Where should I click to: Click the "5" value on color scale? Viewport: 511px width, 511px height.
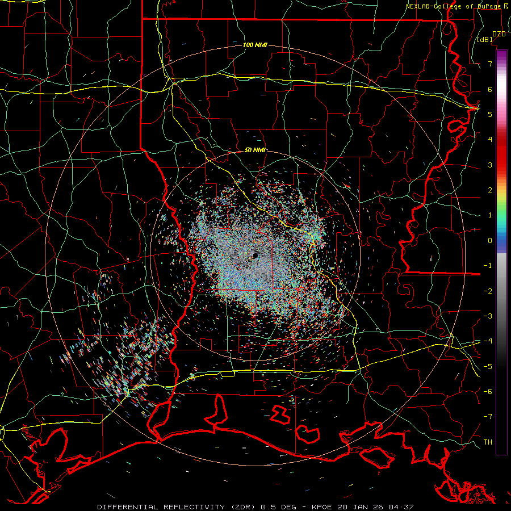click(x=490, y=114)
